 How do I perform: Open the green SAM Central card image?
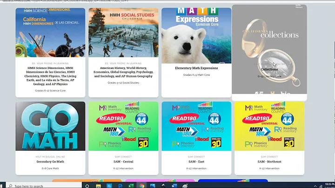(123, 126)
